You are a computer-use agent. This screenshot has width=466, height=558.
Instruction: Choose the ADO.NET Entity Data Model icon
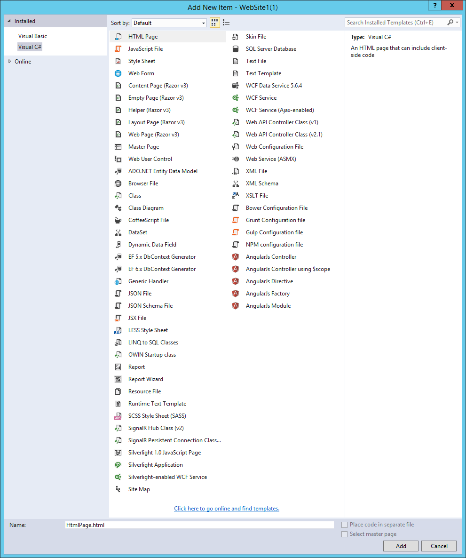click(118, 171)
